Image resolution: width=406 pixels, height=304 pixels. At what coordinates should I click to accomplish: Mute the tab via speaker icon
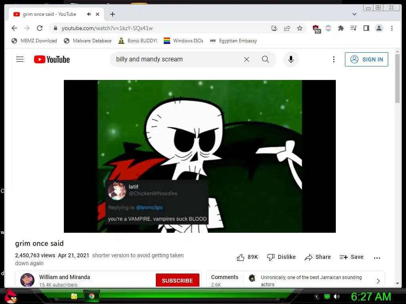click(x=89, y=14)
